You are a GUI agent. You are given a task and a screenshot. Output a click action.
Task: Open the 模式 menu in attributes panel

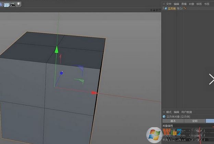tap(169, 112)
